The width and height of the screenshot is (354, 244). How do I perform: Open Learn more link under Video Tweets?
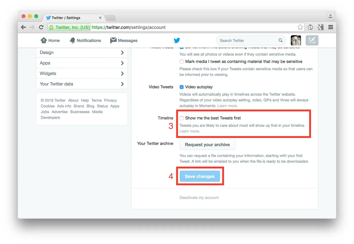tap(227, 106)
